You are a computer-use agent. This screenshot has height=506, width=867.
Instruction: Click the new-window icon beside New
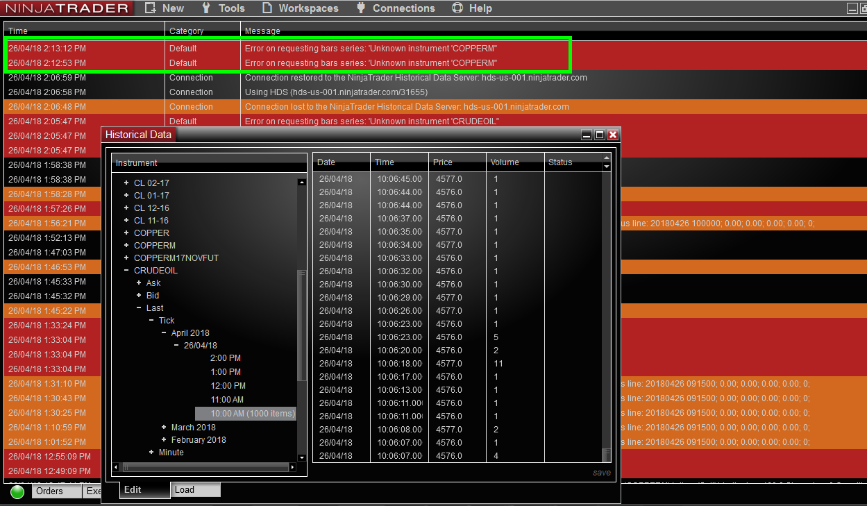tap(150, 8)
